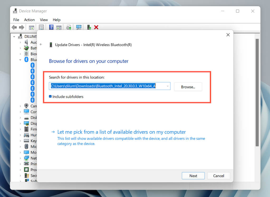The image size is (270, 197).
Task: Select the Disk drives category icon
Action: coord(26,118)
